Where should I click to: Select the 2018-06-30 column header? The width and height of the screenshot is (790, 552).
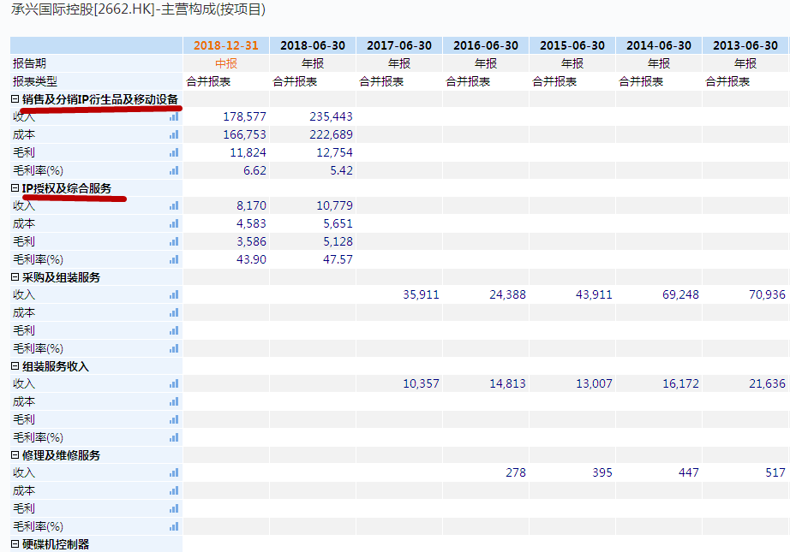point(313,46)
